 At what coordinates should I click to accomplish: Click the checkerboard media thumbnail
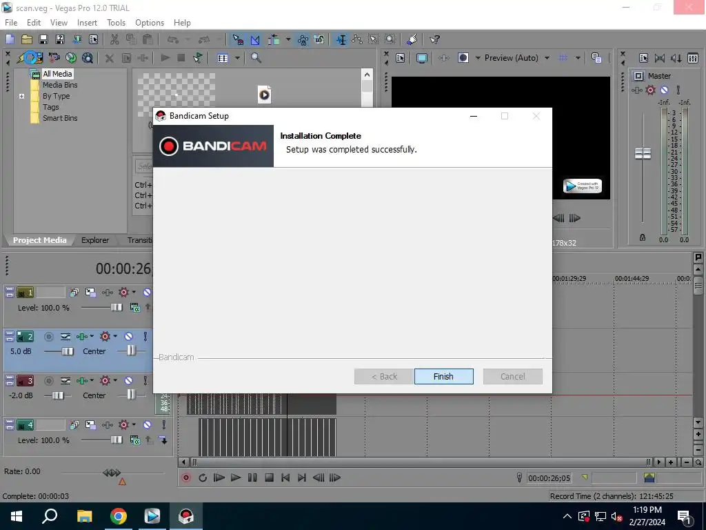(176, 95)
